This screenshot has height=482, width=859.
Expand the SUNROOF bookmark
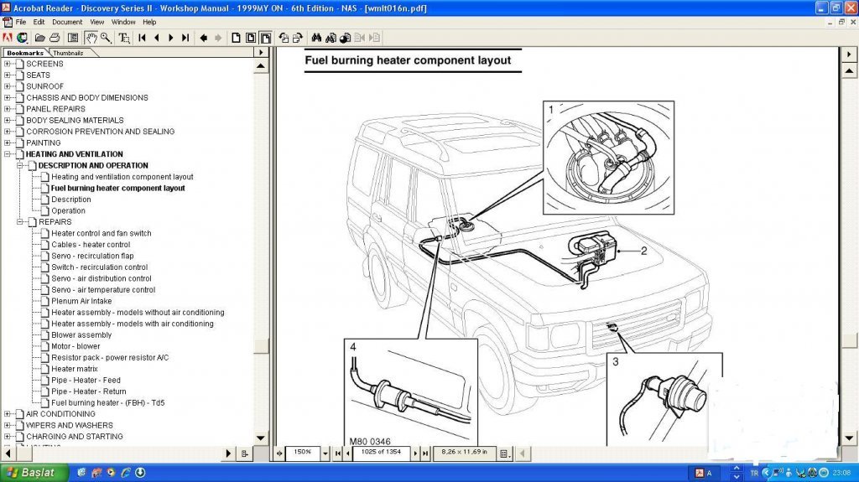(x=7, y=86)
